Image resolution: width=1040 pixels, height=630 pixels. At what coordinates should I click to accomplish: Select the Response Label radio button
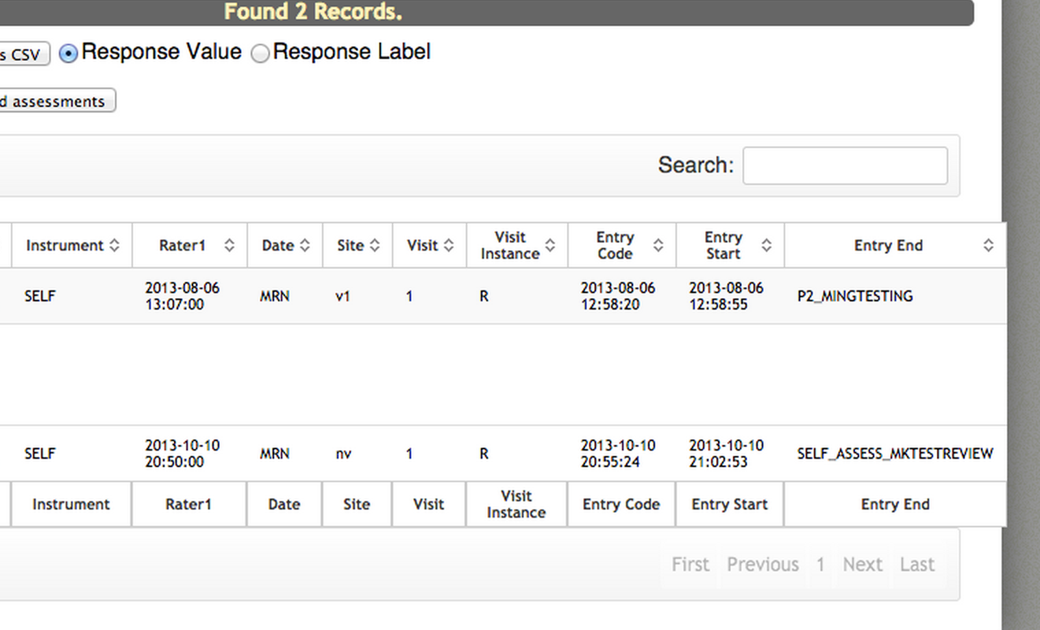[x=260, y=53]
